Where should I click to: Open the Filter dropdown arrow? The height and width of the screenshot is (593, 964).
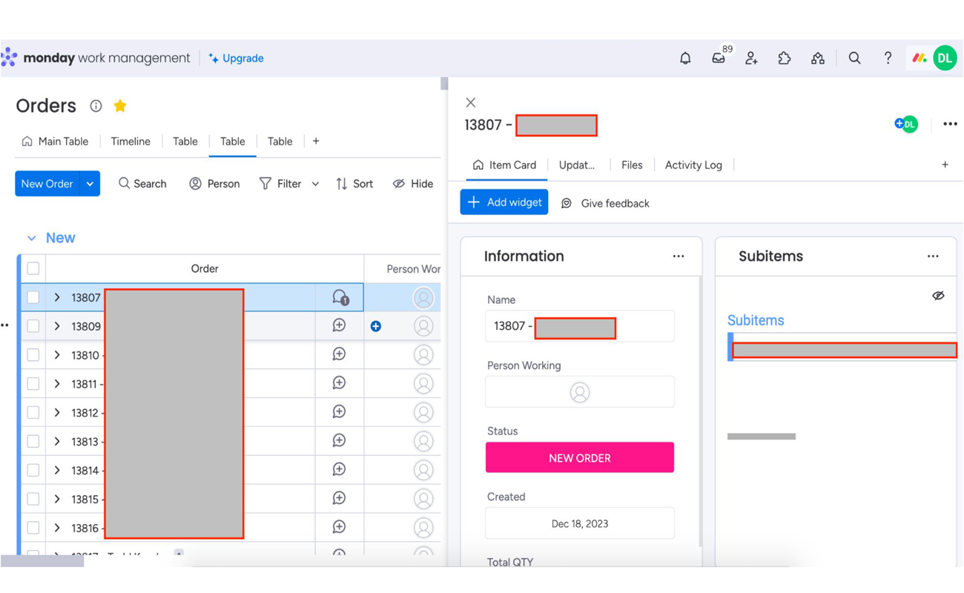315,184
